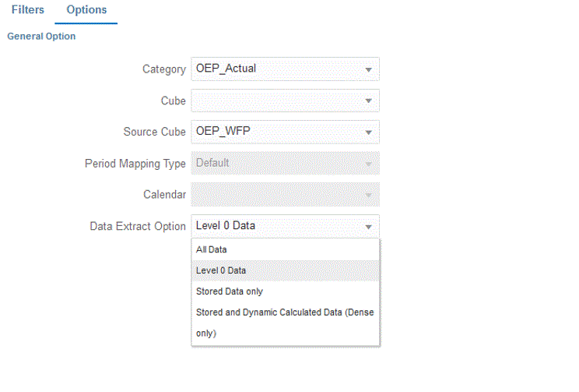Click the Source Cube dropdown arrow
This screenshot has height=392, width=579.
[x=368, y=132]
